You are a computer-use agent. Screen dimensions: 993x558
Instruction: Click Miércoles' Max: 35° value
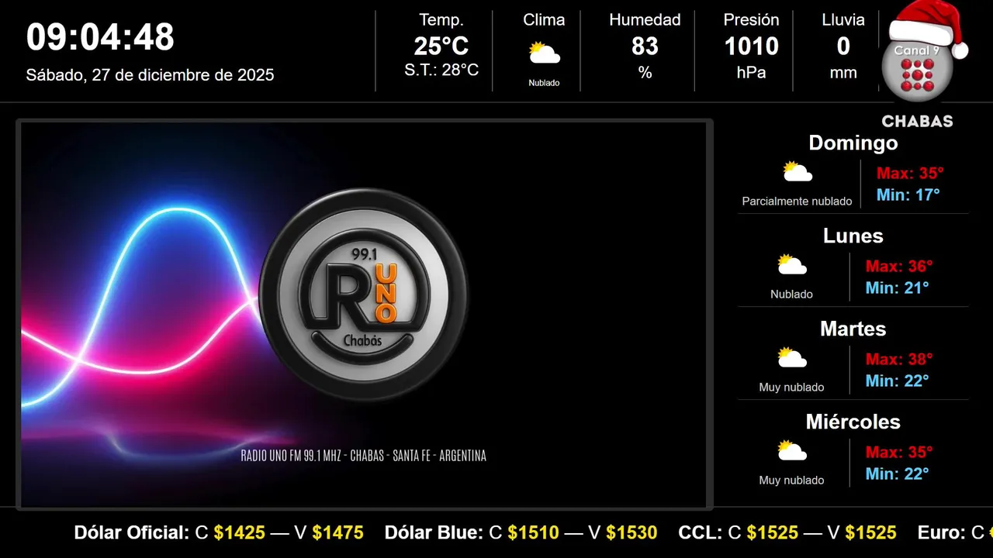[899, 452]
